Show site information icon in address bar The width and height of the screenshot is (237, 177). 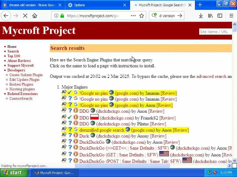coord(56,16)
